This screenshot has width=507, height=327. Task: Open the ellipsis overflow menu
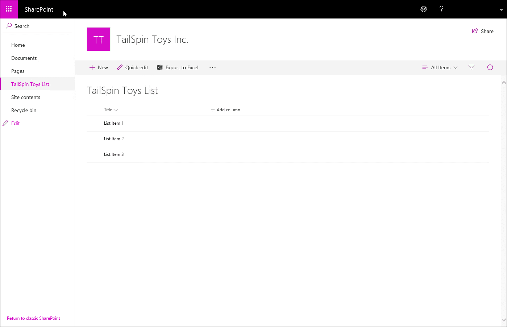coord(212,67)
